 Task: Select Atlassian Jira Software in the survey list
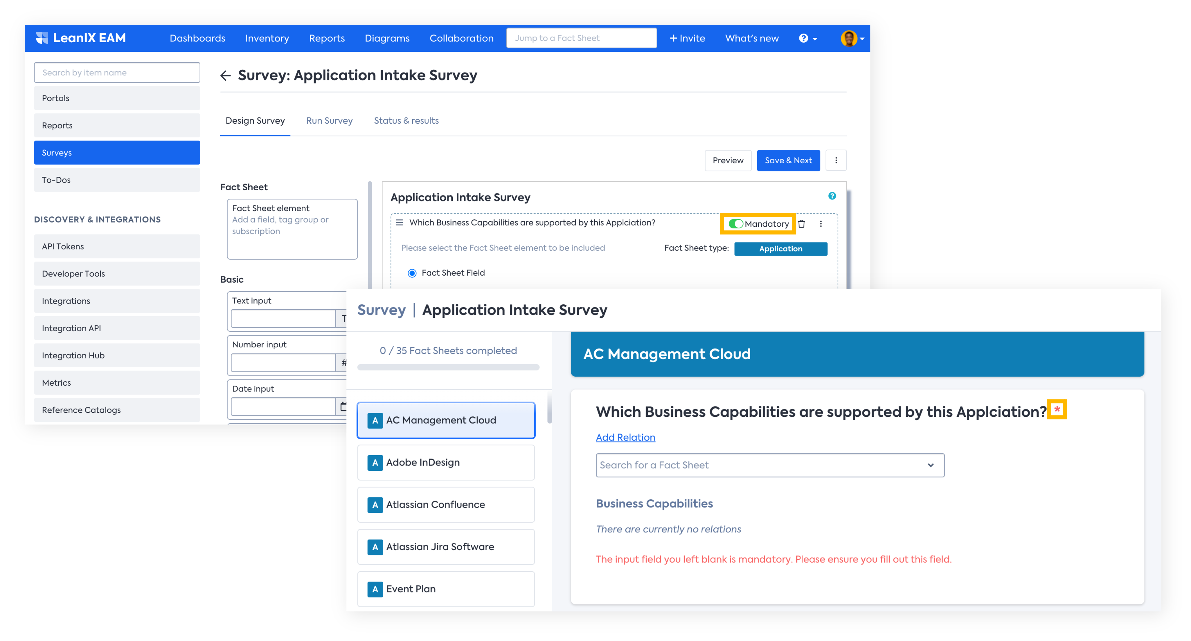coord(446,547)
